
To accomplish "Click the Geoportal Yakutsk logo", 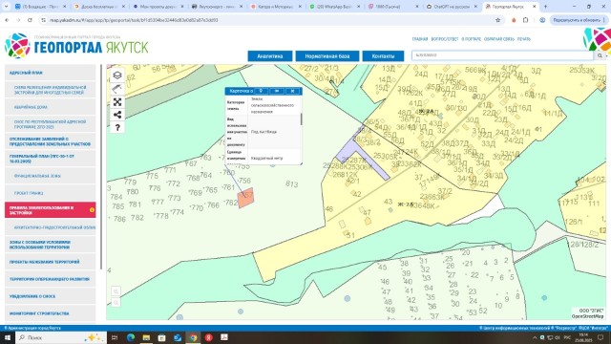I will pyautogui.click(x=76, y=46).
